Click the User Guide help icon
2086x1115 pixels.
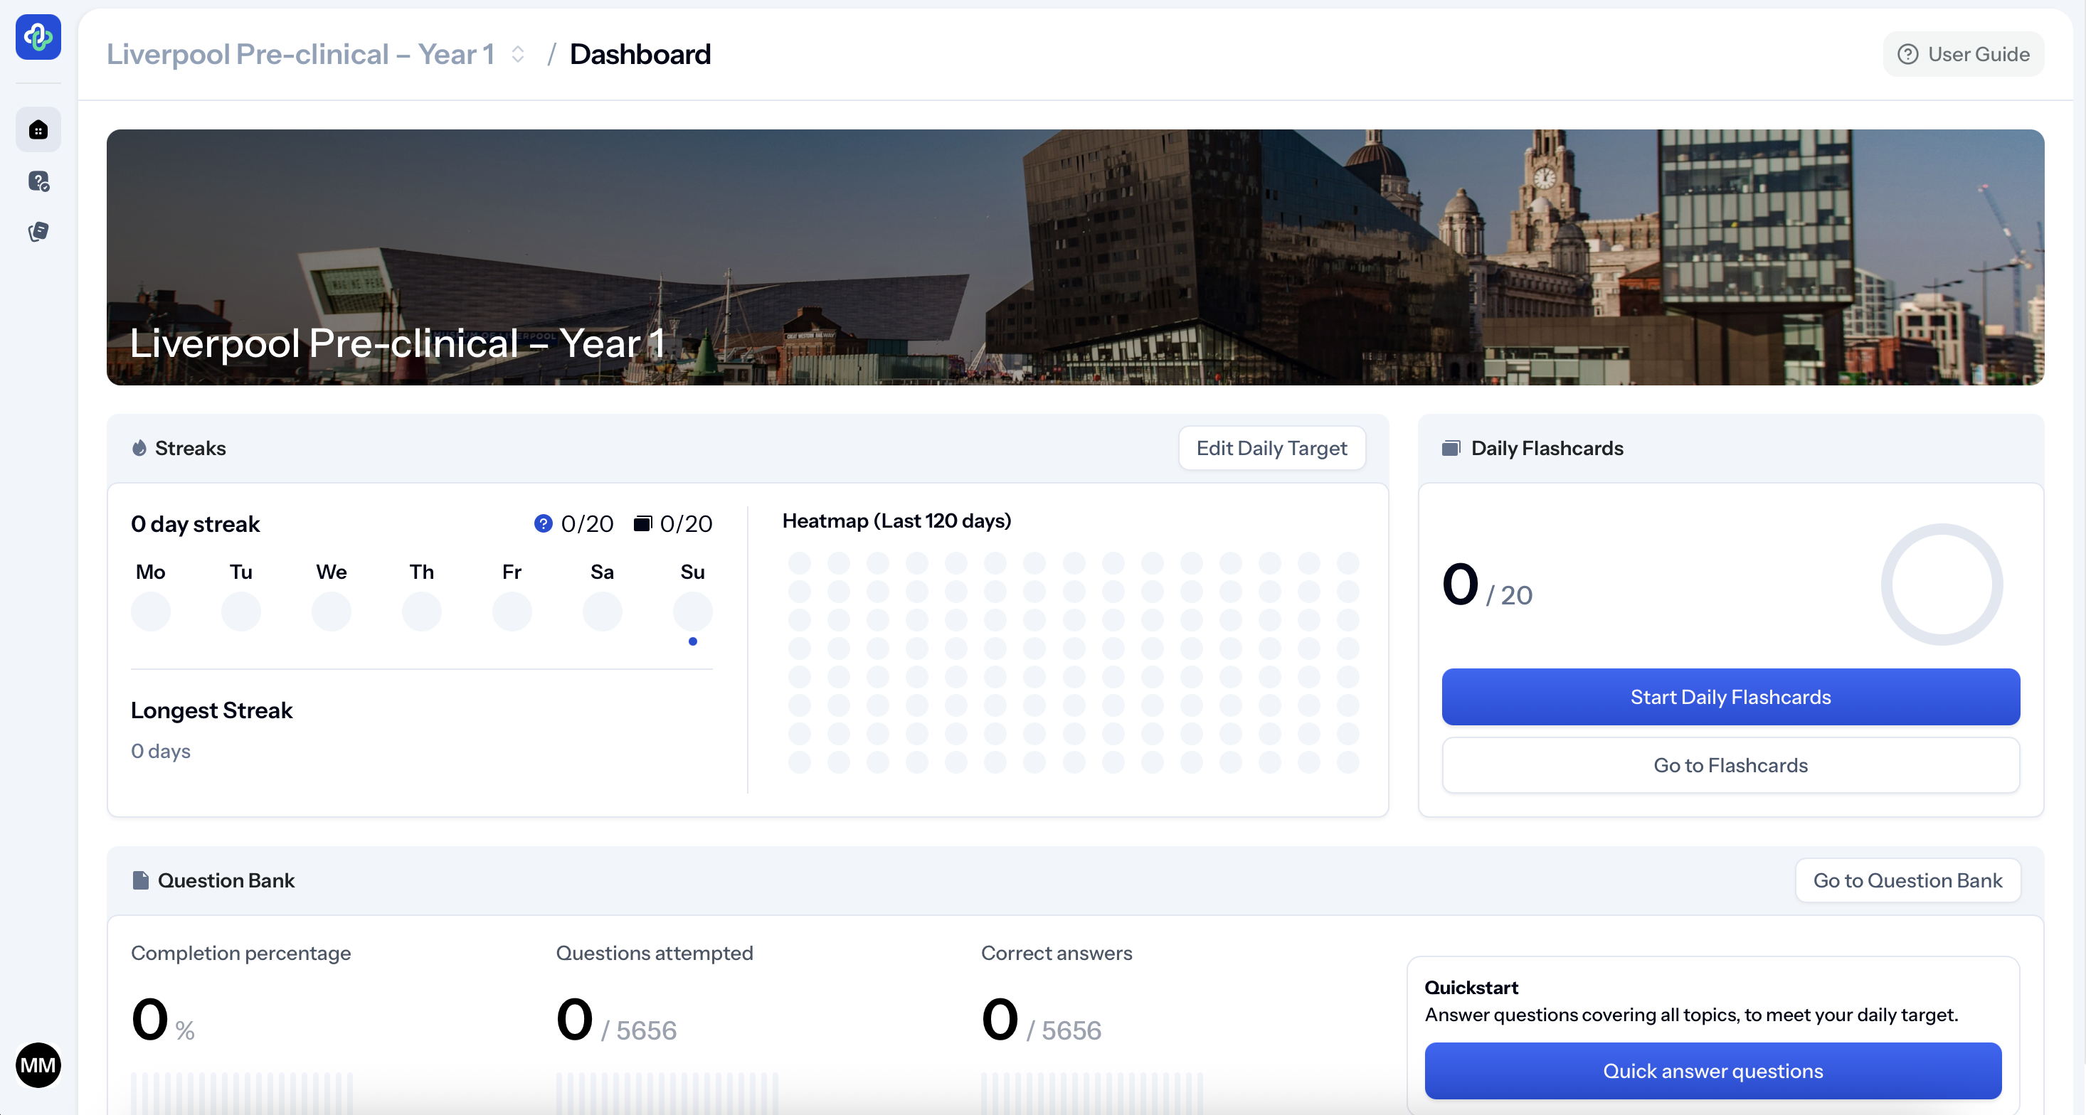[1908, 54]
